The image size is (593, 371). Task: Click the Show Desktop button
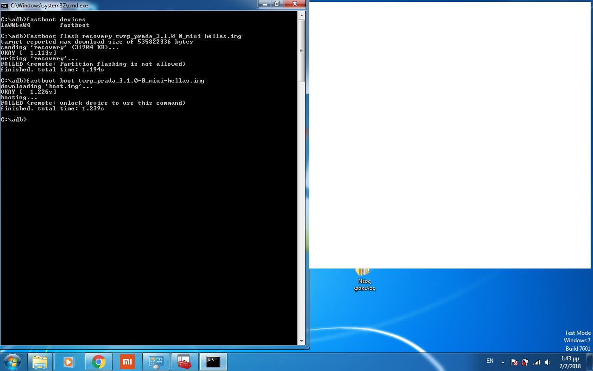590,362
